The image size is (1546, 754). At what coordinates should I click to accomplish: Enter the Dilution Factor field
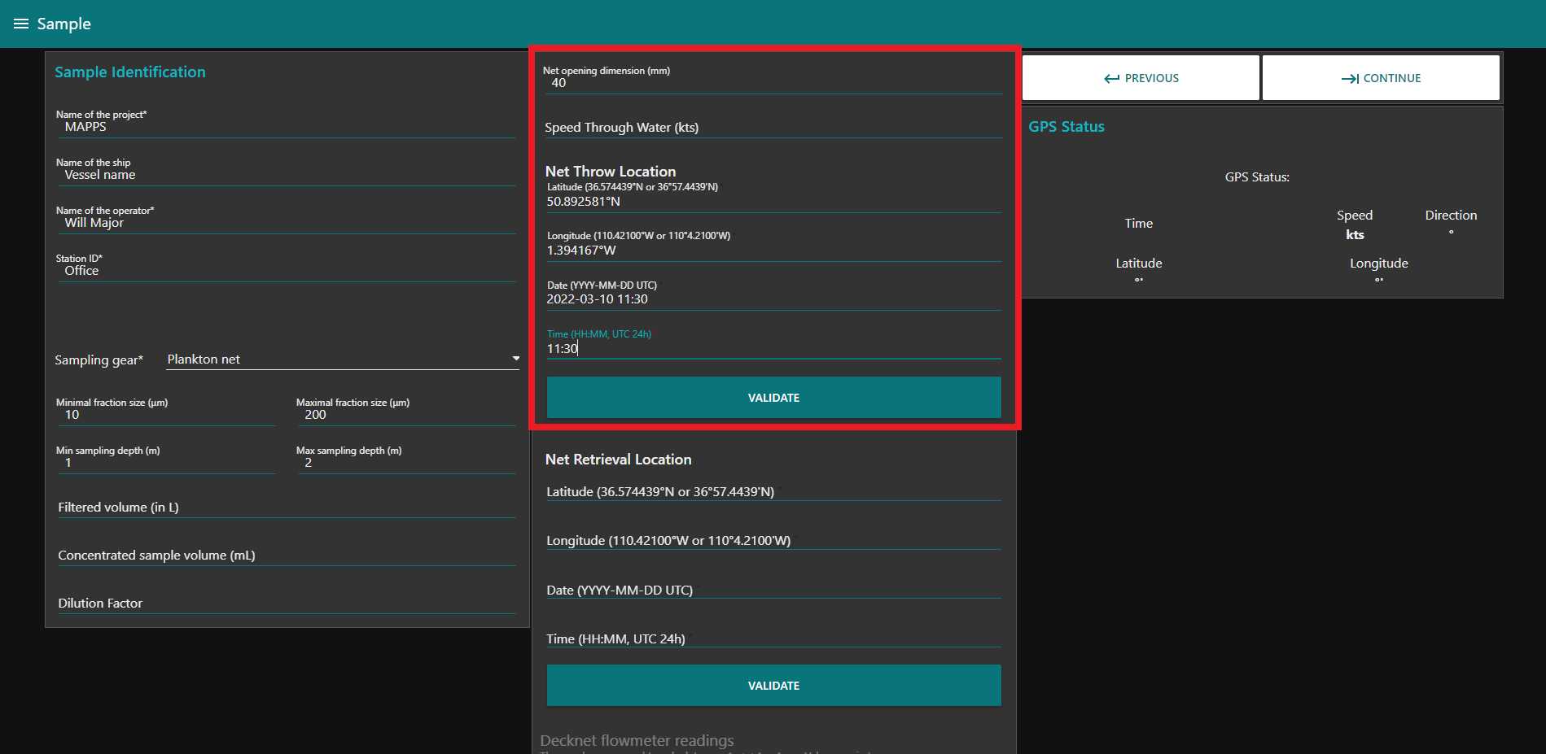coord(285,604)
